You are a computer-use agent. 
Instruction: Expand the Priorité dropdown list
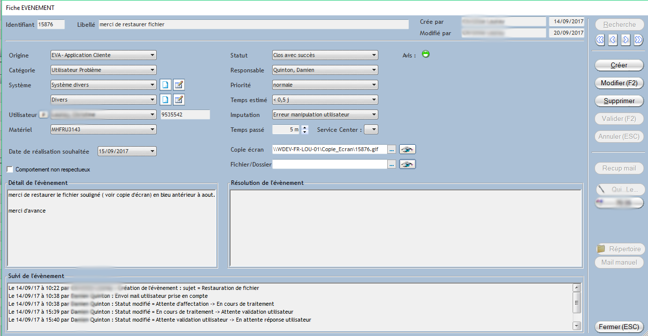[x=374, y=85]
